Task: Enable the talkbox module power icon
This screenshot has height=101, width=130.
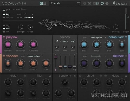Action: [126, 56]
